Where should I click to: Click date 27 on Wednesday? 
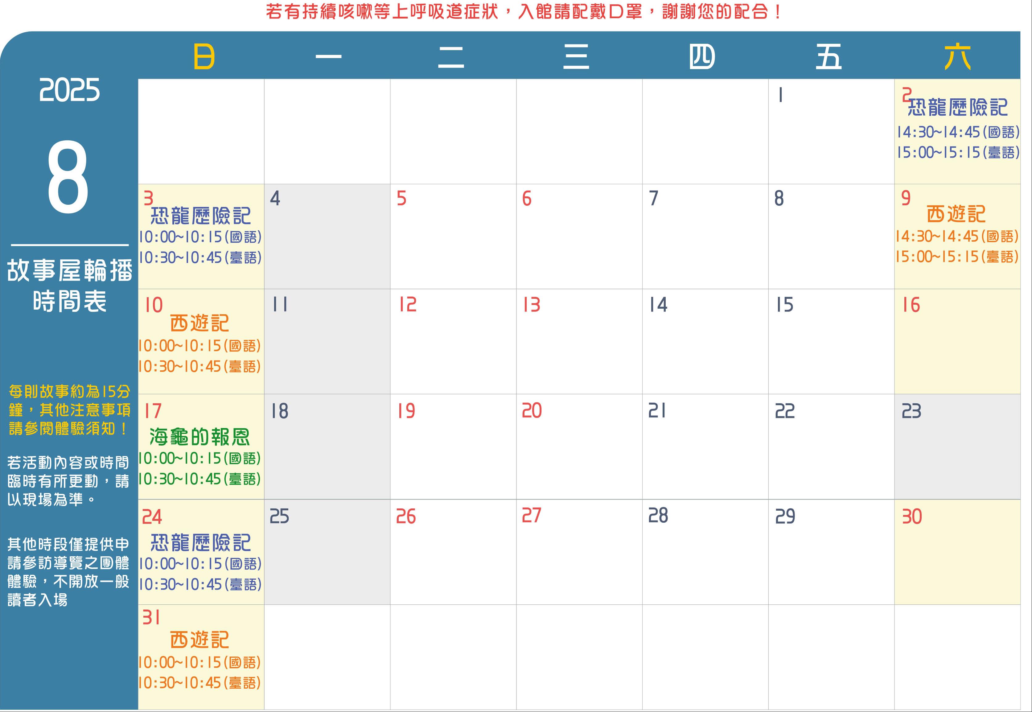click(532, 515)
